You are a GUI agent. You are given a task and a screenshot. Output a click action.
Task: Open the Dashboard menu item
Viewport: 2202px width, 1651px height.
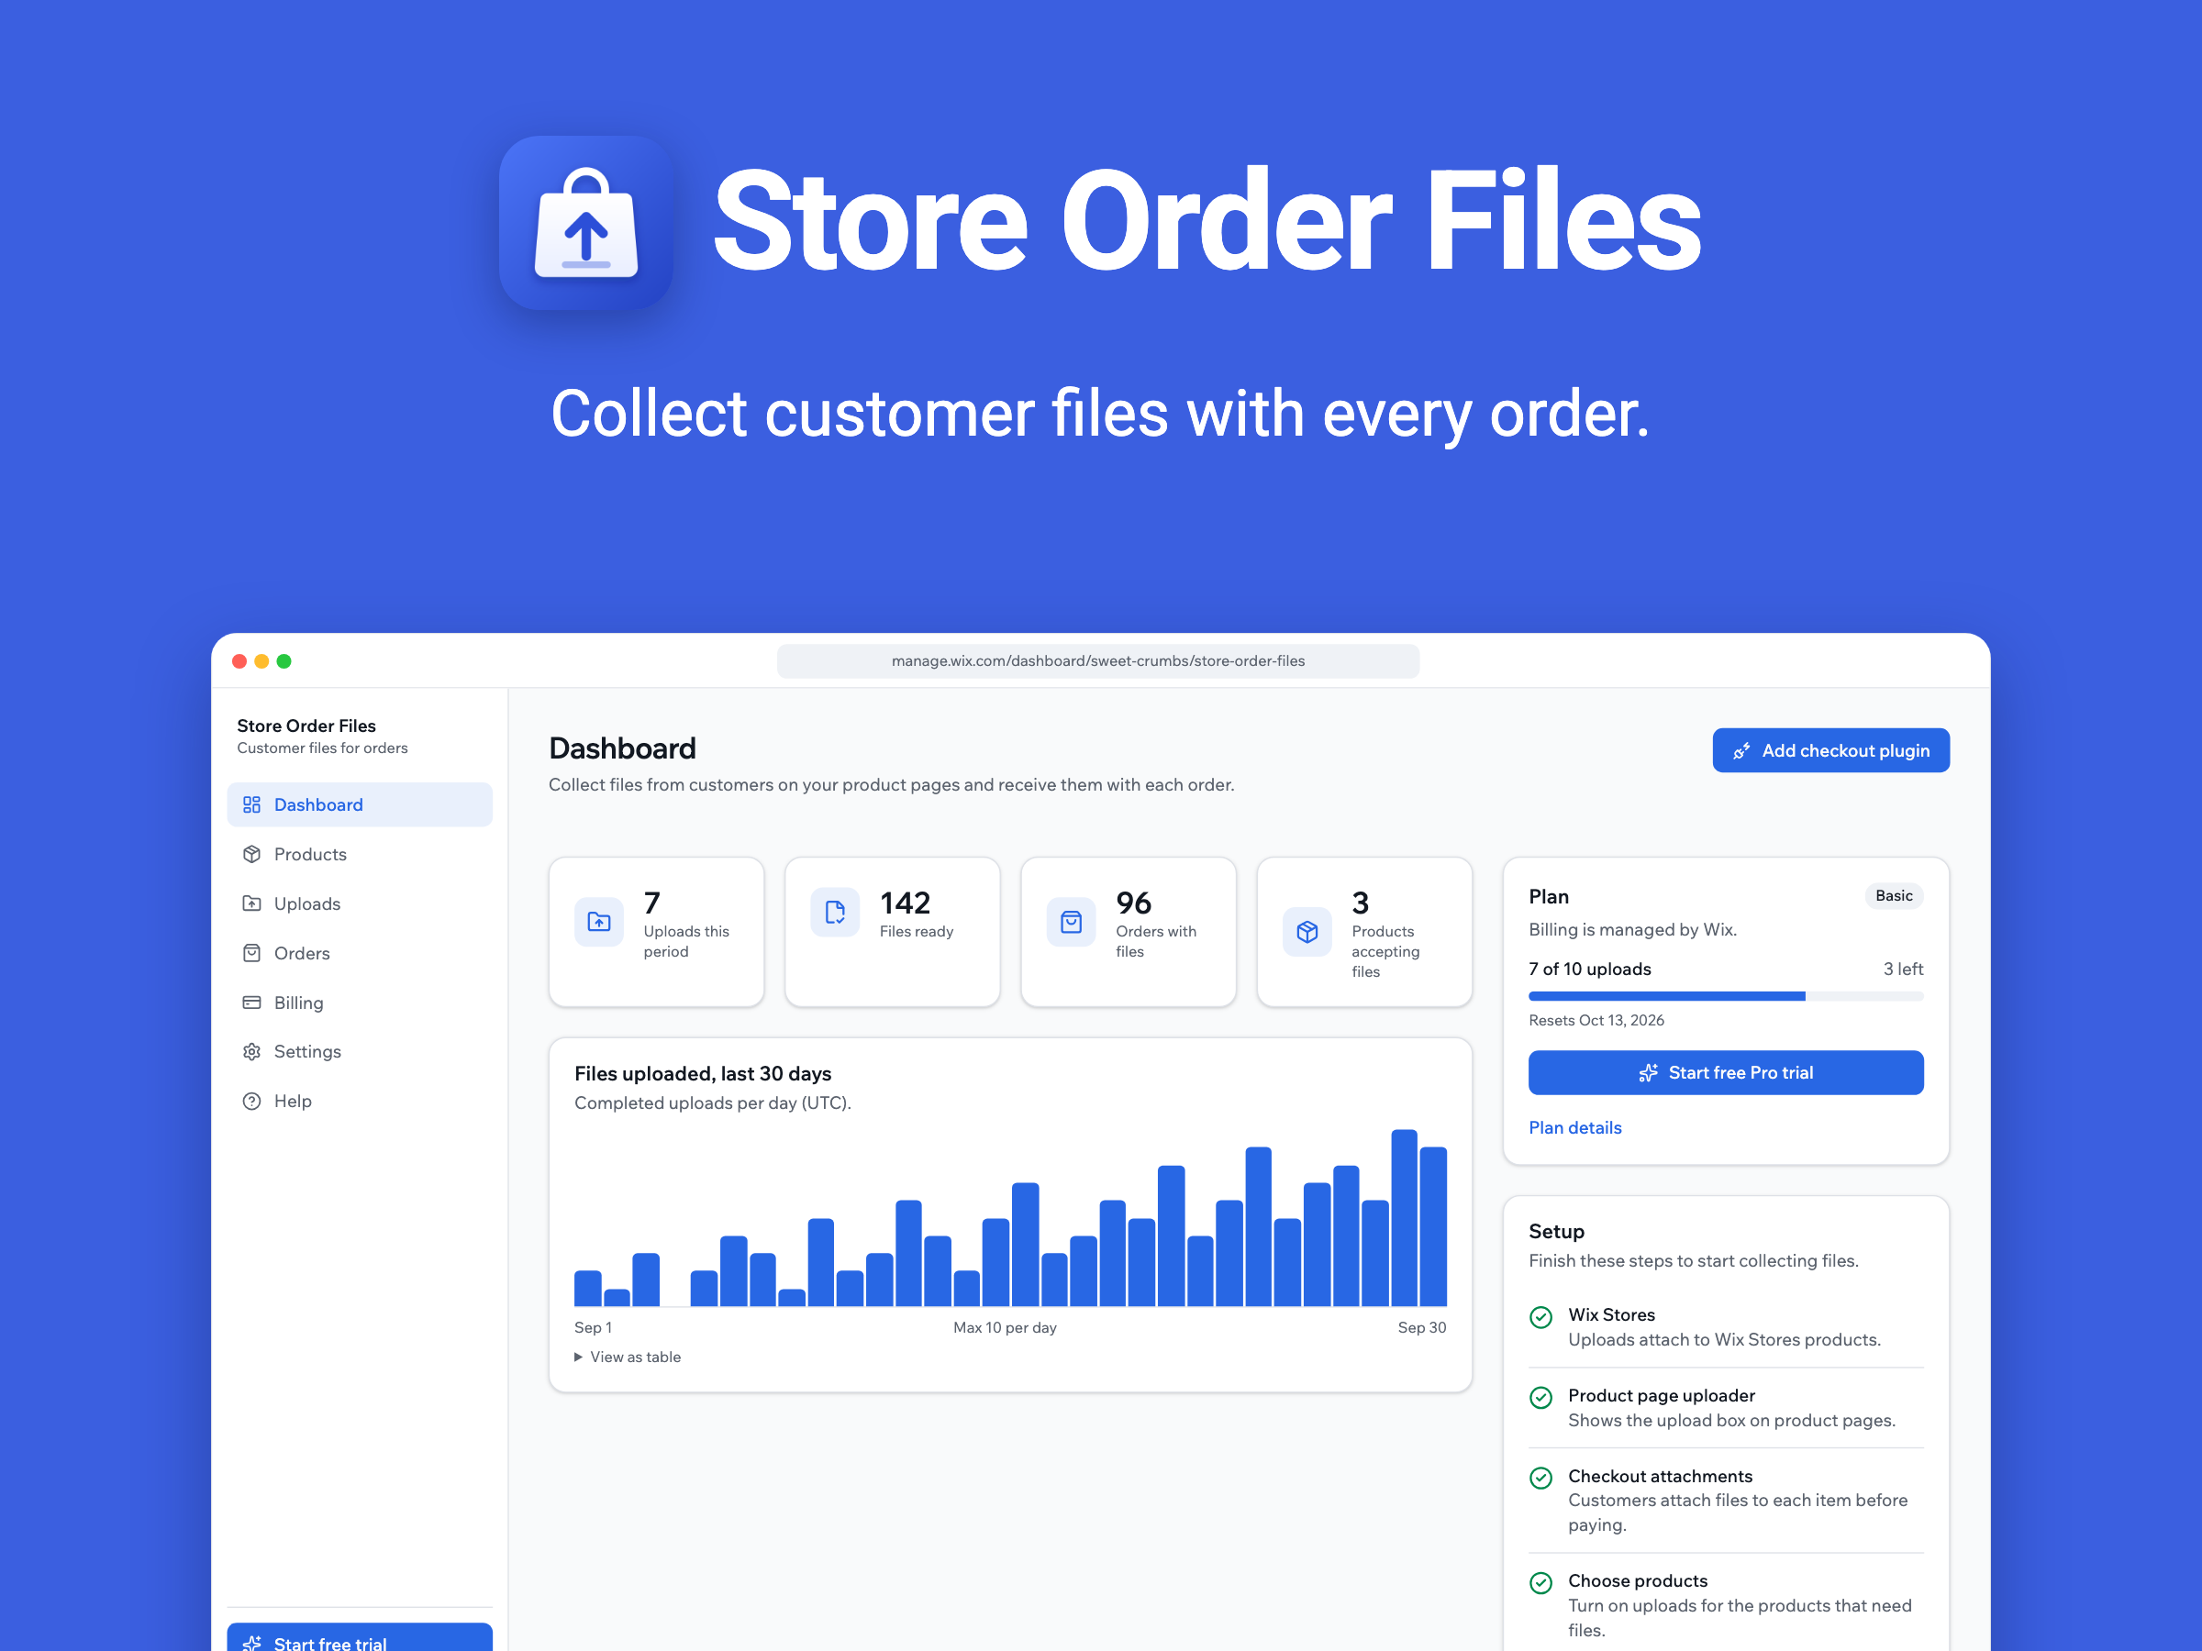[x=360, y=804]
